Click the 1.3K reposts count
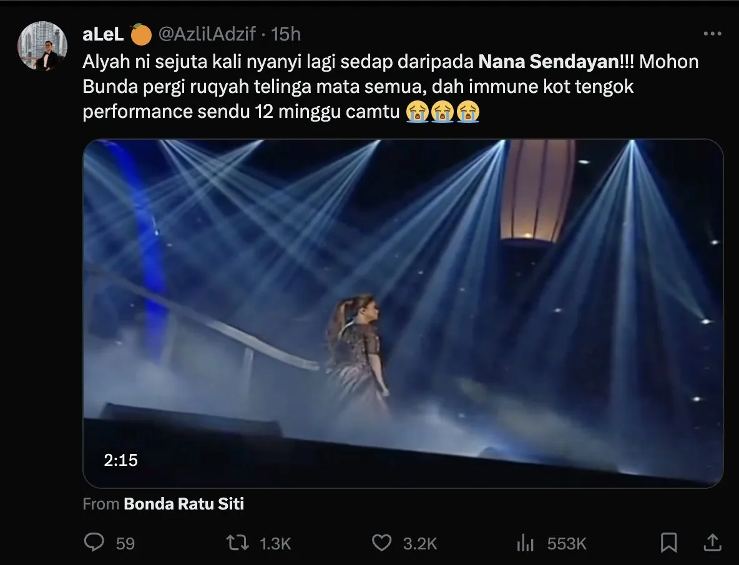739x565 pixels. [x=275, y=544]
